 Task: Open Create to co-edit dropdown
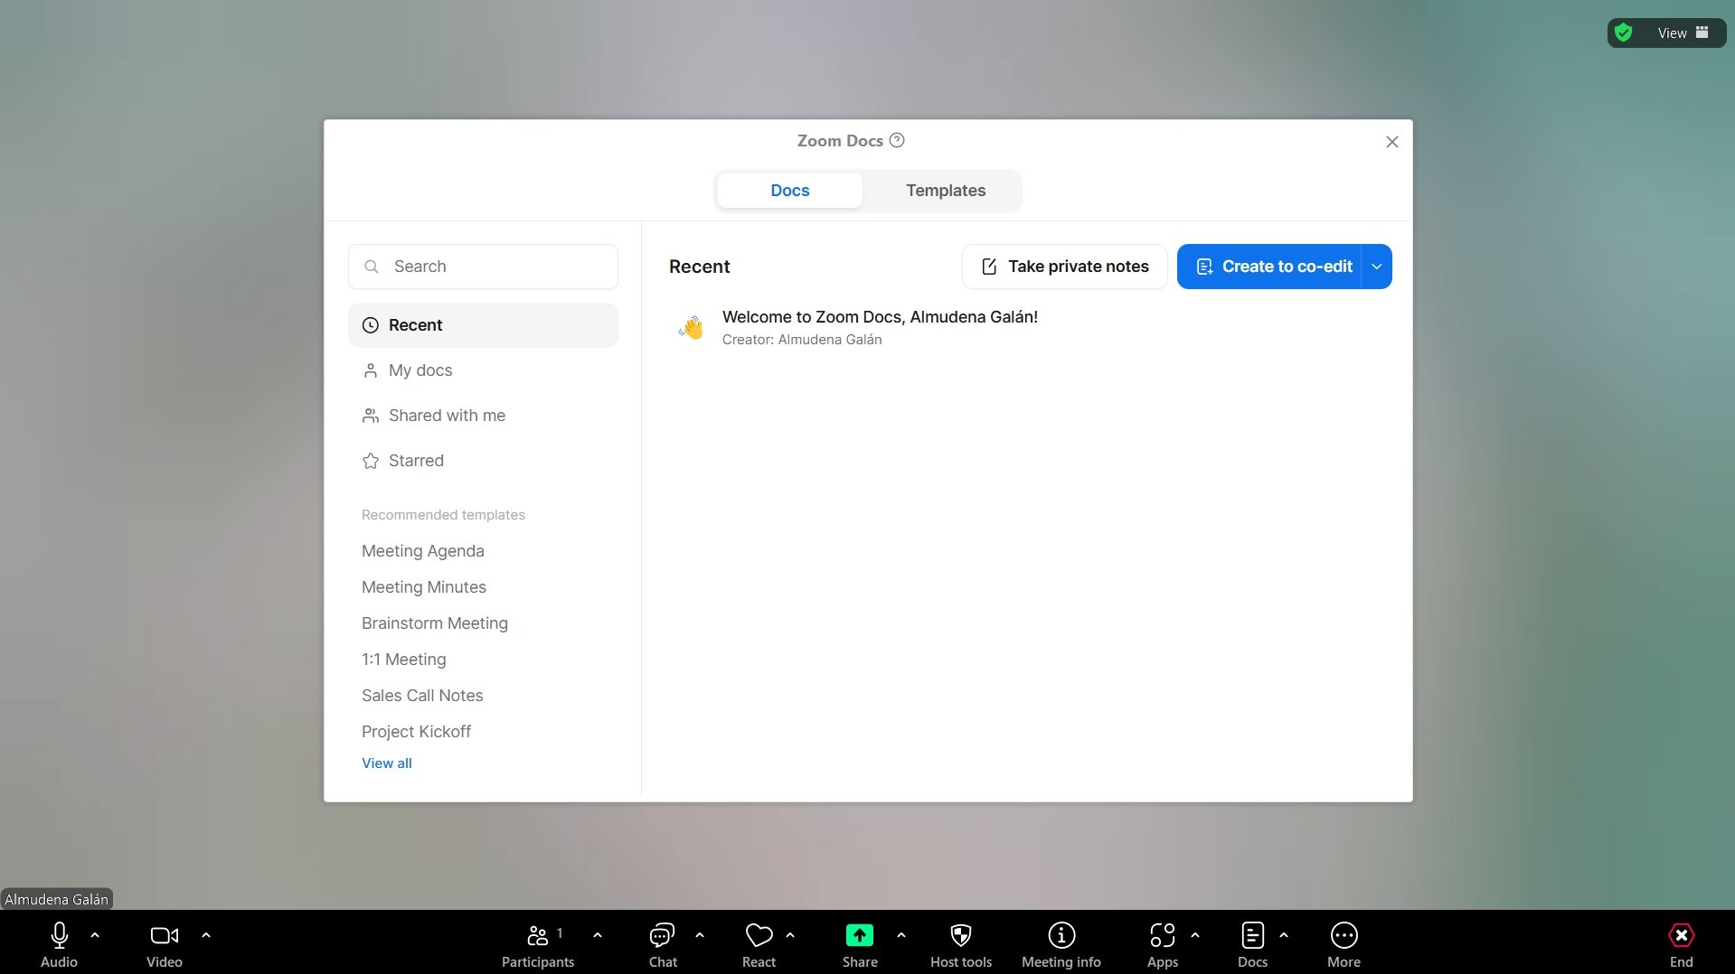pos(1376,266)
